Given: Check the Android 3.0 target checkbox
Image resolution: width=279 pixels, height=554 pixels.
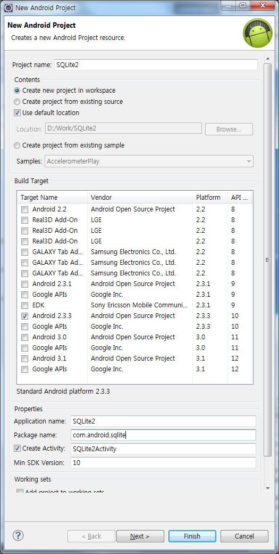Looking at the screenshot, I should click(24, 337).
